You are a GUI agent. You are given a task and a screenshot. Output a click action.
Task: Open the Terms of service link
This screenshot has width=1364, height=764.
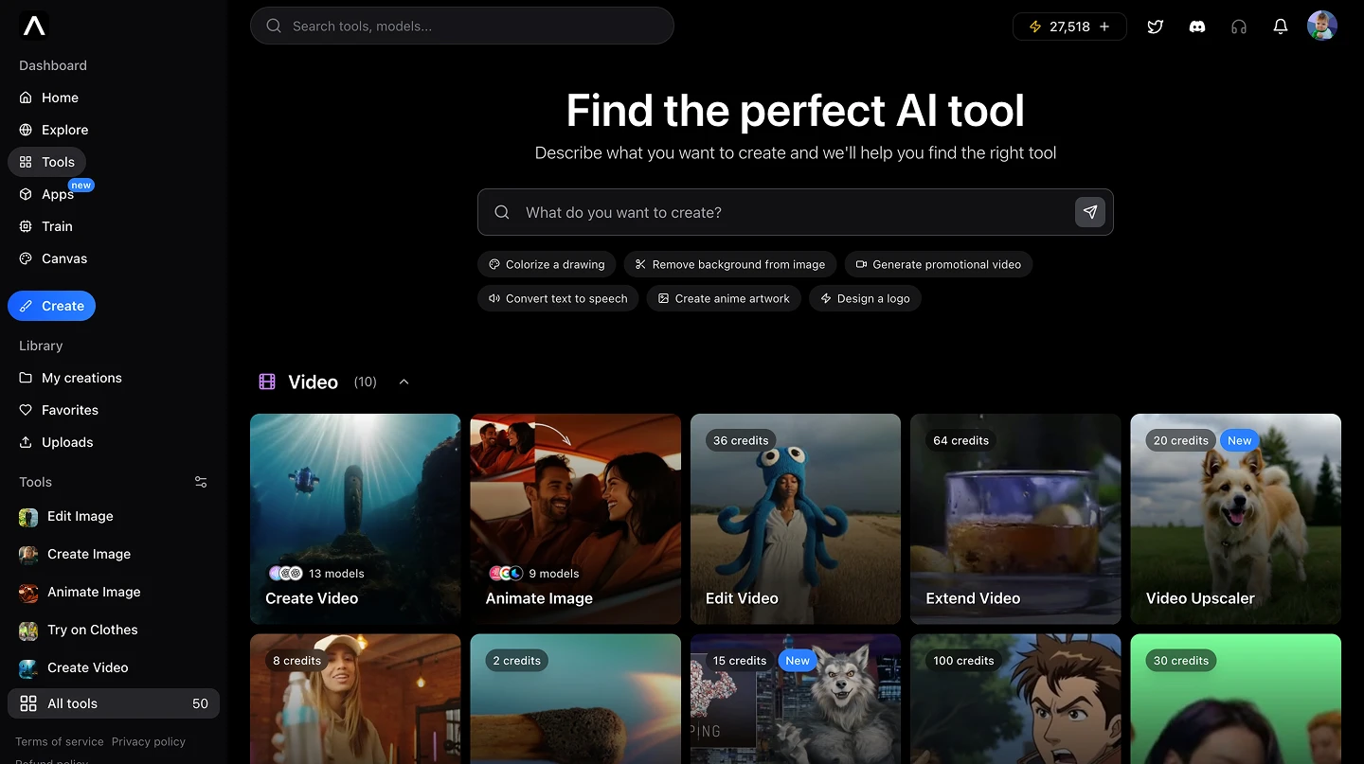59,741
